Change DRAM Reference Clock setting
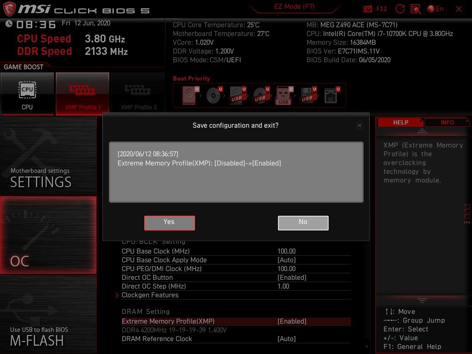Image resolution: width=472 pixels, height=354 pixels. pos(236,339)
